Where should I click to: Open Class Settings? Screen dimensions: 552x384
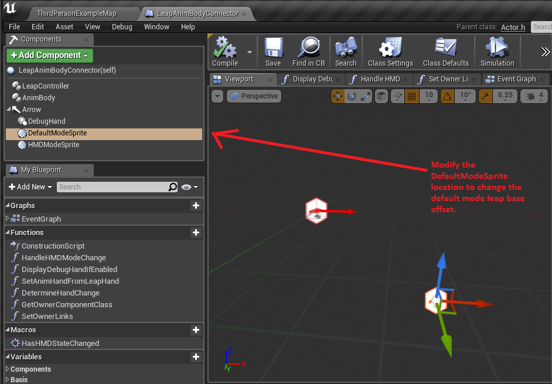pyautogui.click(x=390, y=52)
